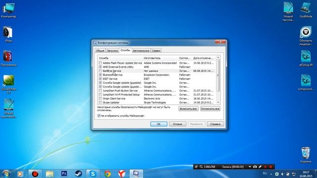Open the recorder options dropdown arrow
The height and width of the screenshot is (178, 317).
pos(250,167)
